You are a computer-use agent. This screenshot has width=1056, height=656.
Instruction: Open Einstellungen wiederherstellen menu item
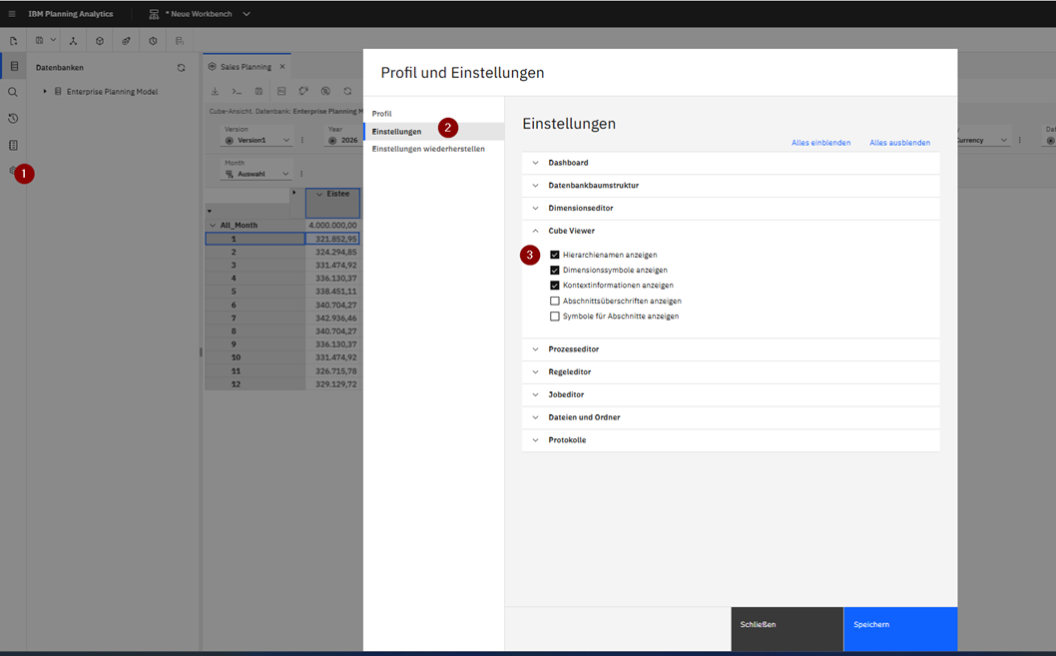click(428, 149)
